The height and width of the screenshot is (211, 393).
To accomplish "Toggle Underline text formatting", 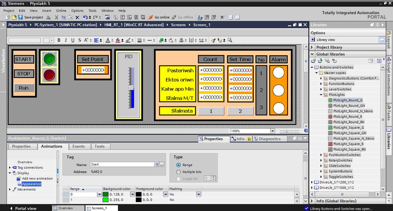I will [73, 40].
